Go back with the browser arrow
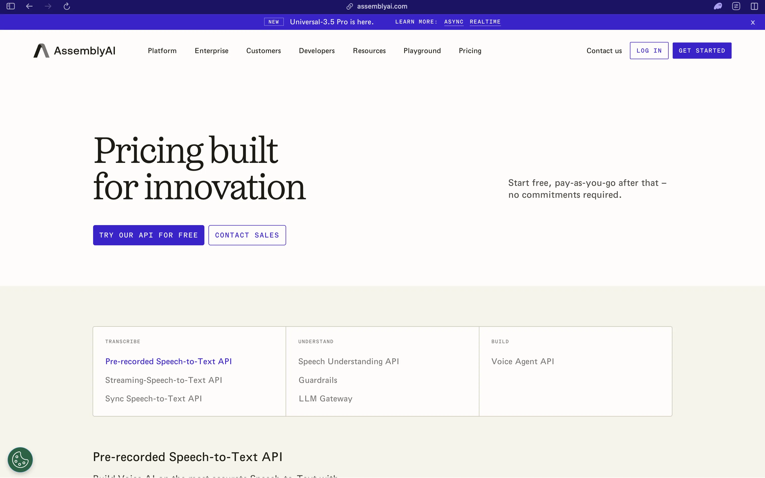 (29, 6)
